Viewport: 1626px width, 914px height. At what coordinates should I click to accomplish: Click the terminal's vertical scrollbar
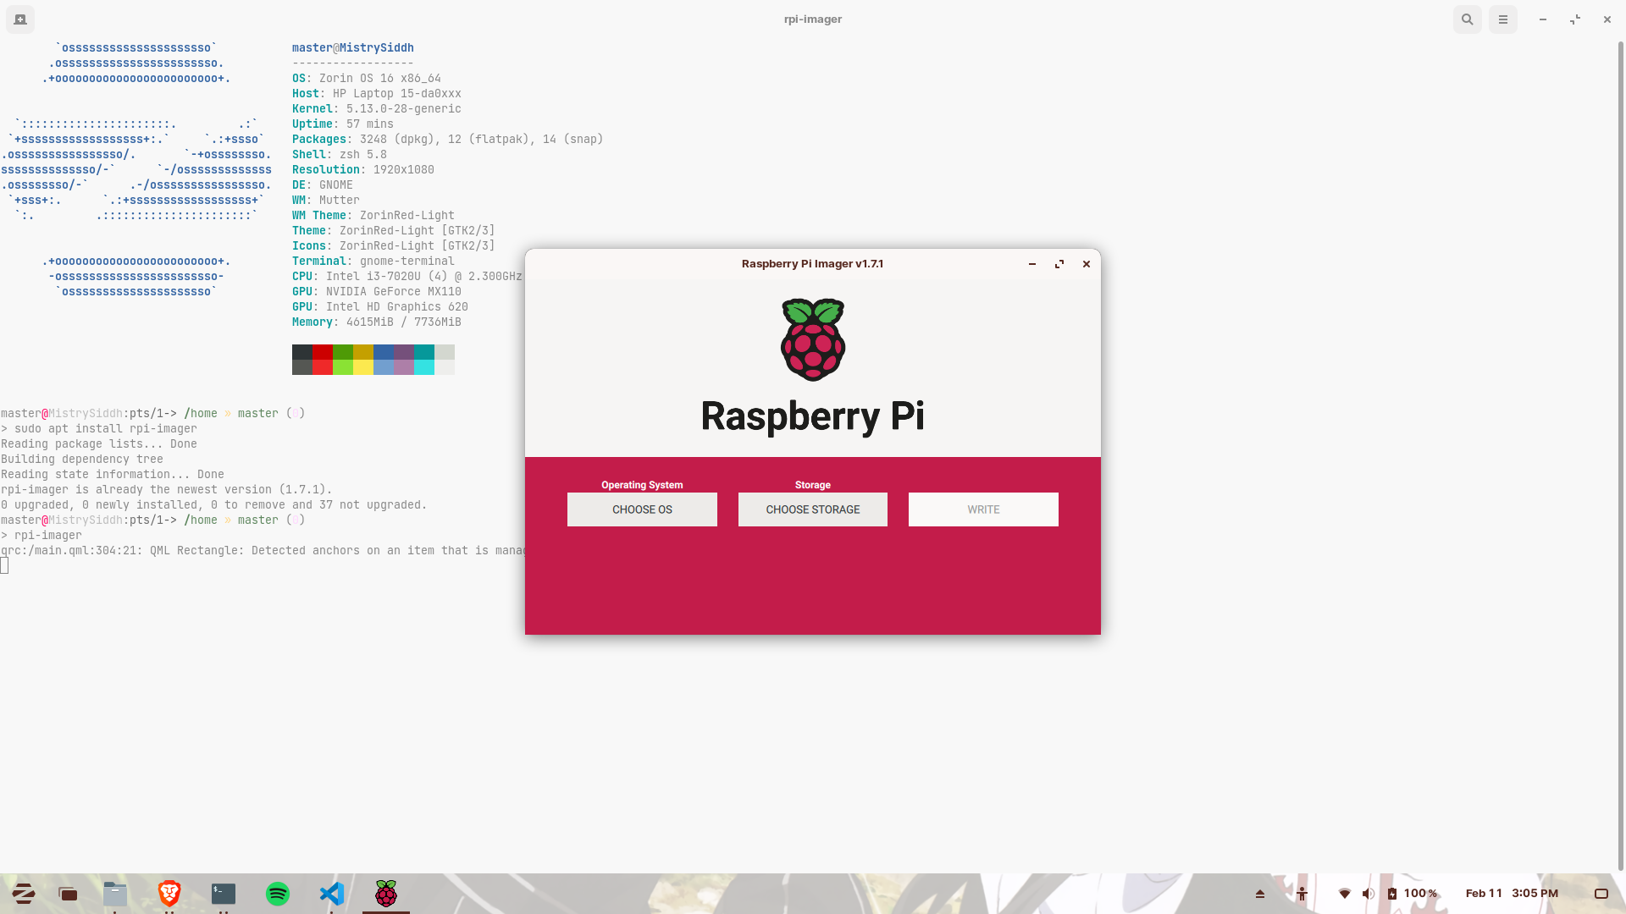coord(1621,457)
